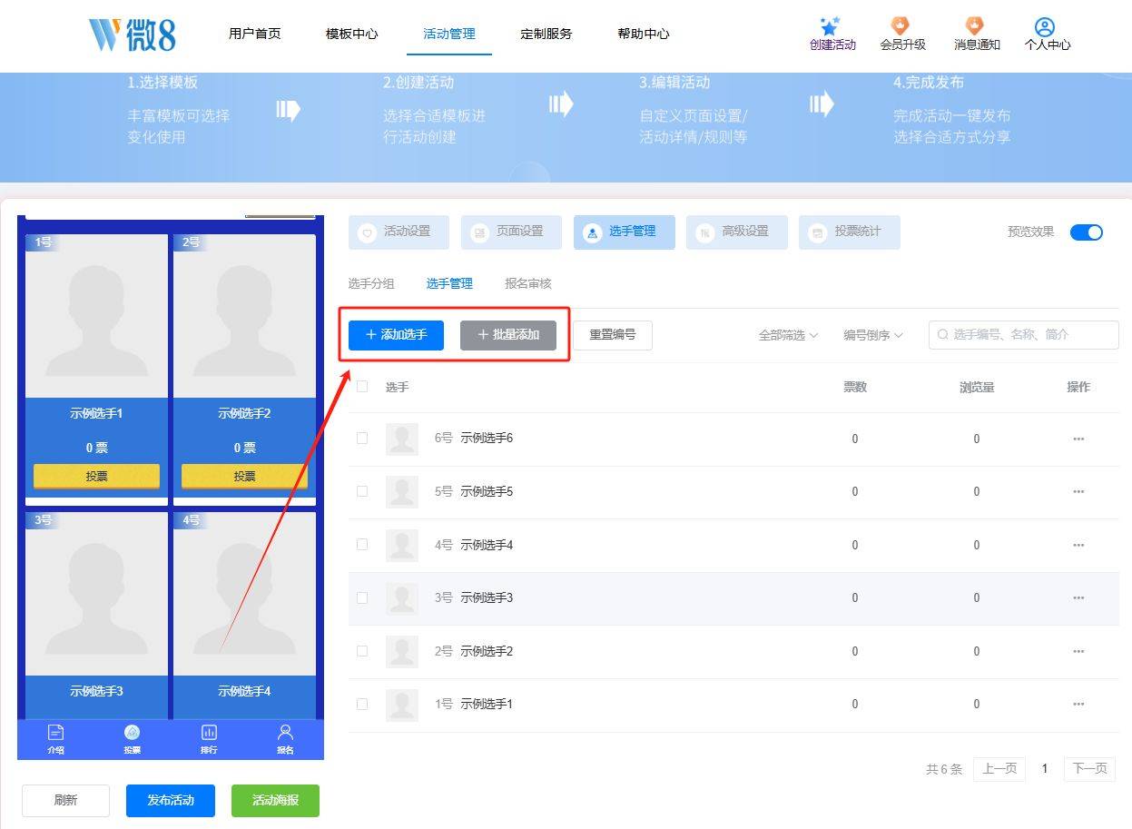Screen dimensions: 1132x829
Task: Open the 选手分组 sub-tab
Action: click(371, 283)
